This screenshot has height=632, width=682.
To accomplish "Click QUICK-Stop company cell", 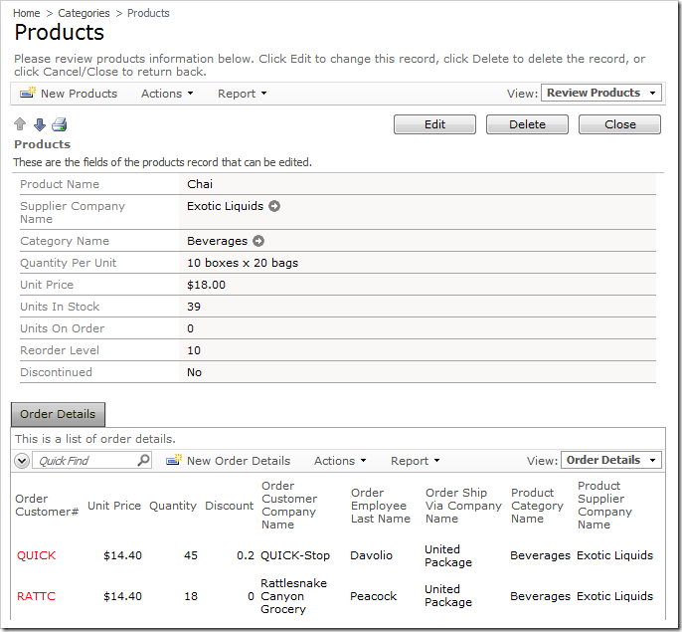I will point(295,555).
